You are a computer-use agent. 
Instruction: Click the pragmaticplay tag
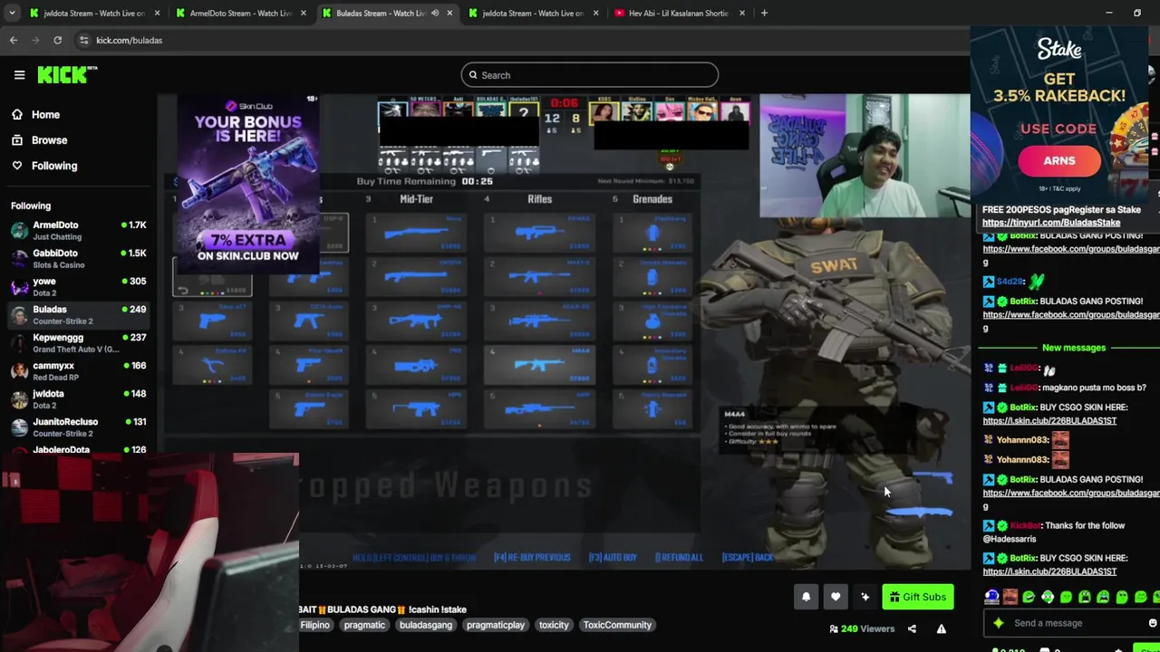coord(496,625)
